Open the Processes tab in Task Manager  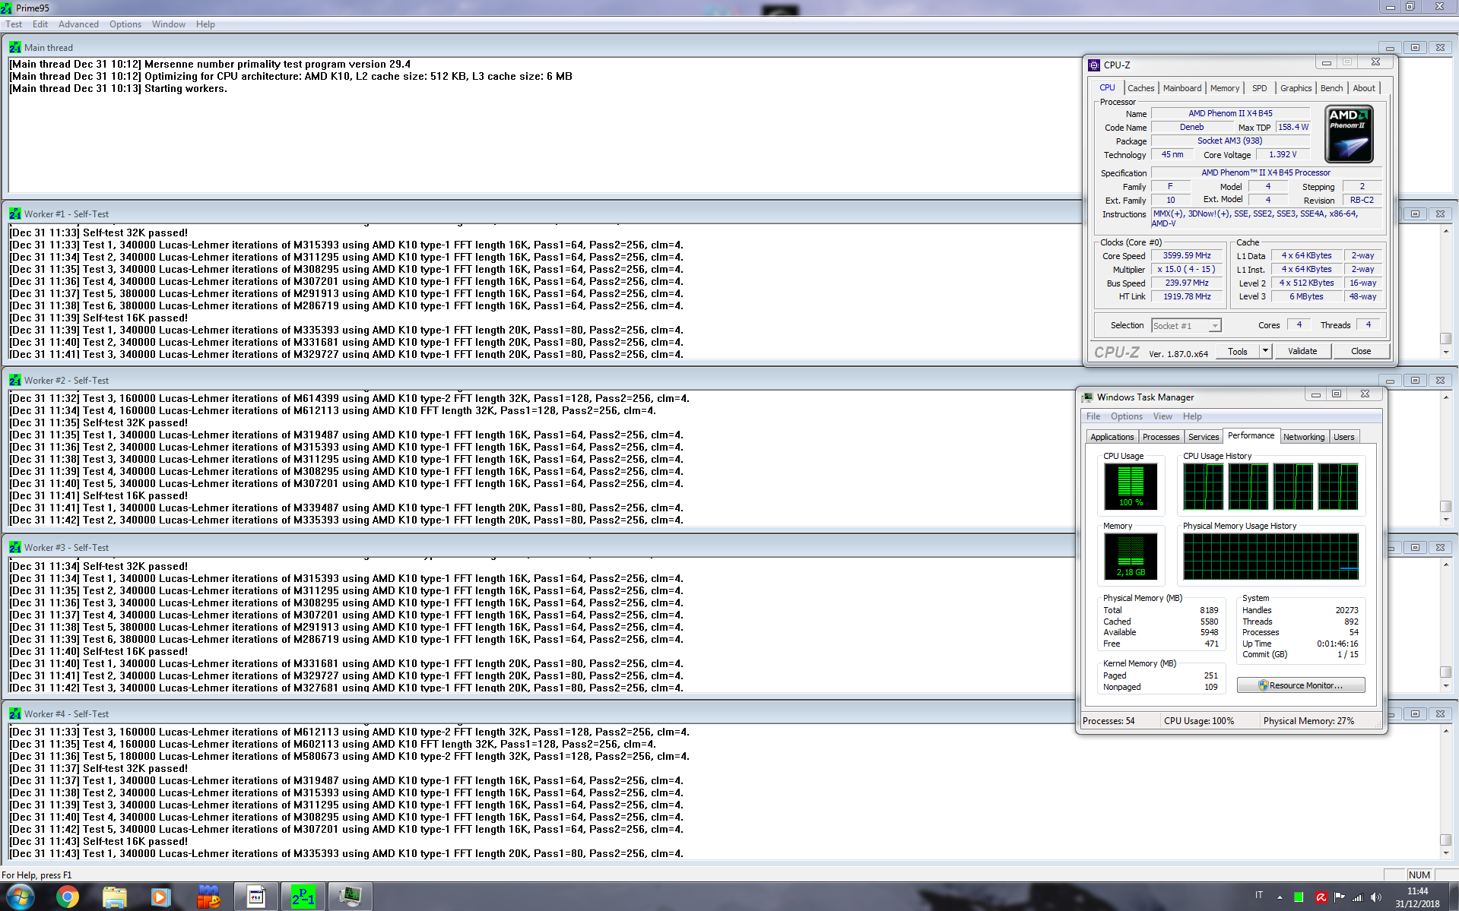pos(1161,437)
